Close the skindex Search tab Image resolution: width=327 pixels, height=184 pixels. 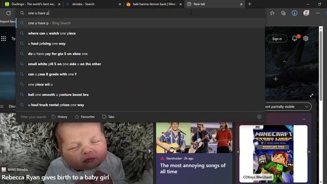point(120,4)
